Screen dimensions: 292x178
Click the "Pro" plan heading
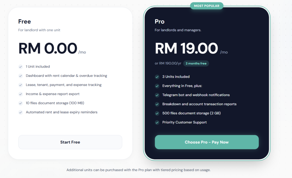(159, 21)
